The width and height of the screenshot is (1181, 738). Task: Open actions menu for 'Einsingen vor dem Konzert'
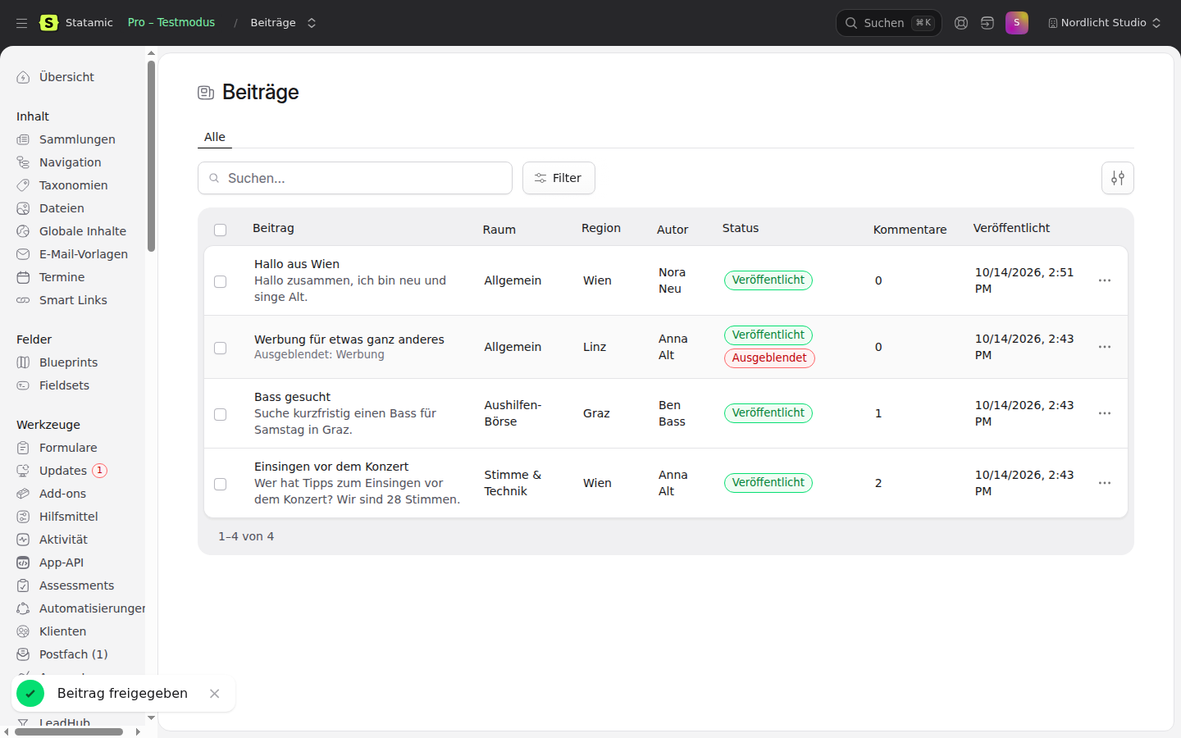pos(1105,483)
